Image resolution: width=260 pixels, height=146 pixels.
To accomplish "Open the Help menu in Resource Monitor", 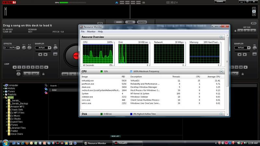I will (x=100, y=31).
